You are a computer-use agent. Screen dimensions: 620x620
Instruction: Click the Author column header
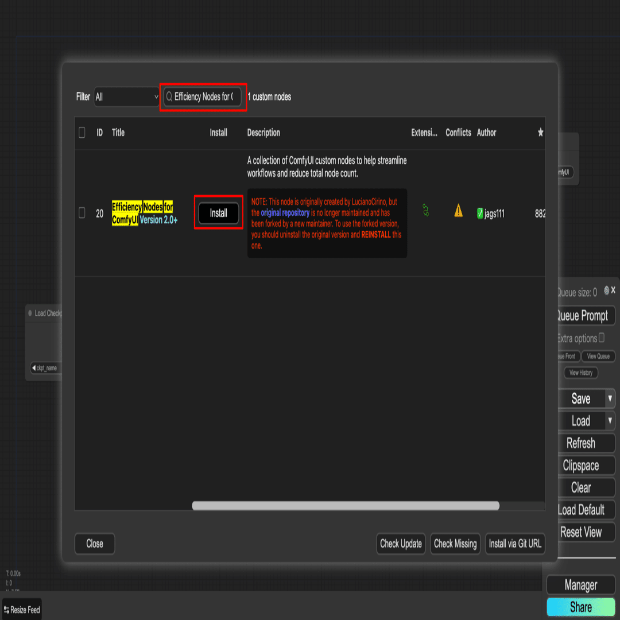coord(486,133)
